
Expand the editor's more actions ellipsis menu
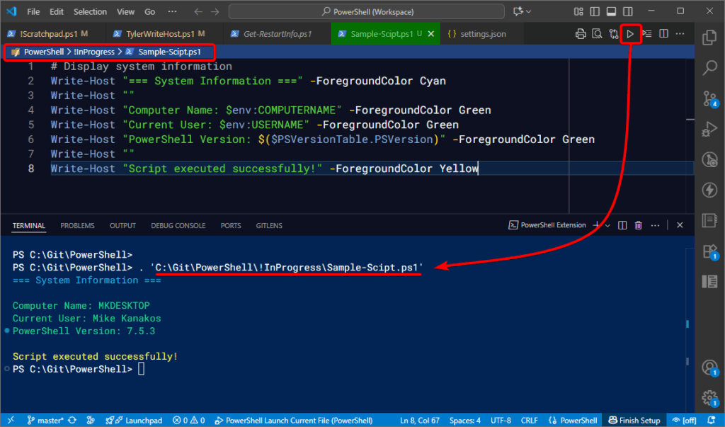click(680, 33)
